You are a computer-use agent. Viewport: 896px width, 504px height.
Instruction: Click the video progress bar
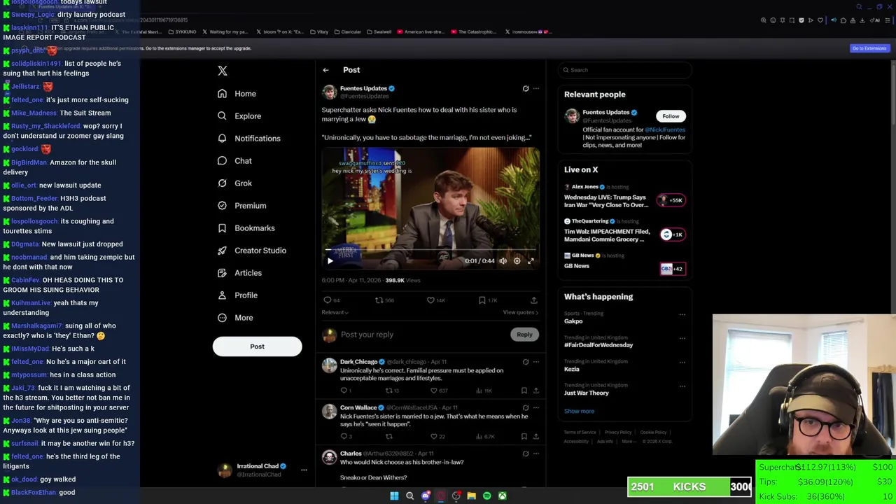click(430, 249)
